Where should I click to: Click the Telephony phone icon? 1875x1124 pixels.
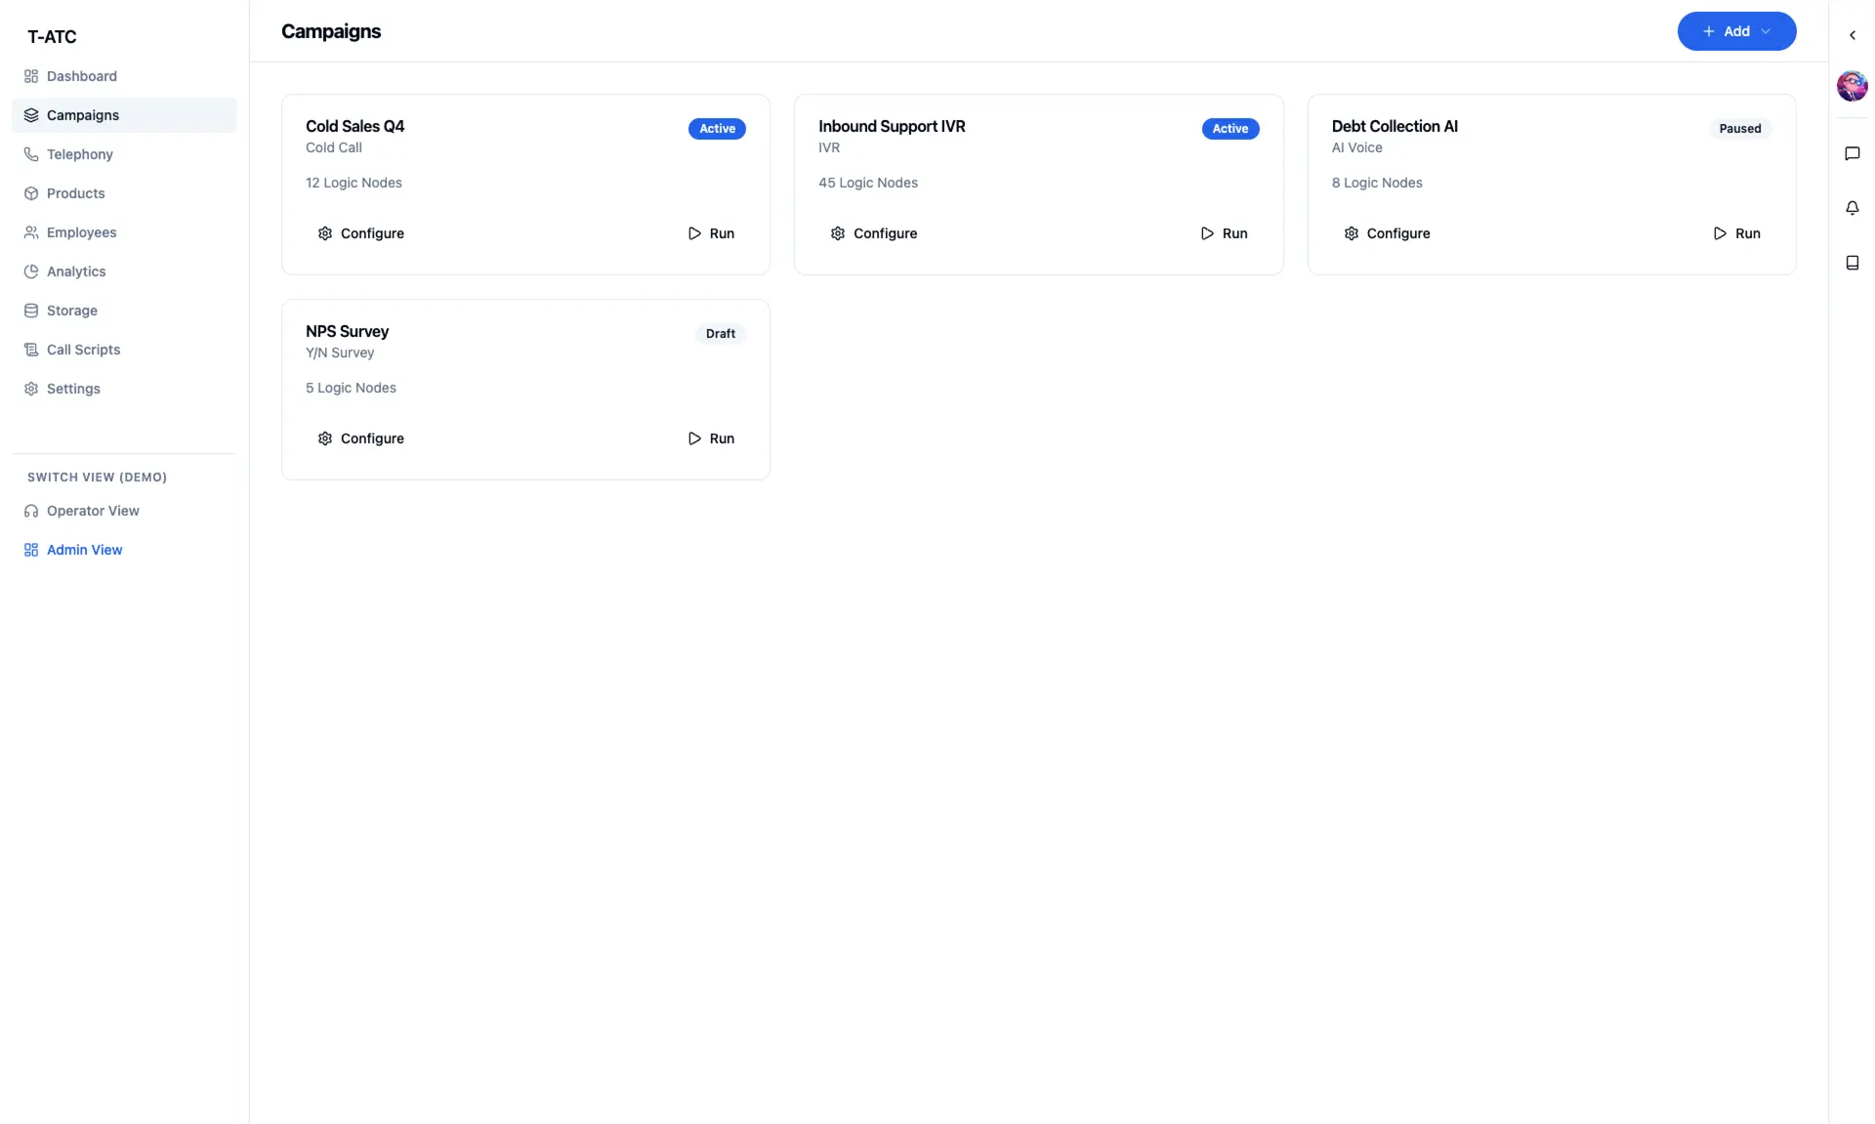[x=30, y=153]
